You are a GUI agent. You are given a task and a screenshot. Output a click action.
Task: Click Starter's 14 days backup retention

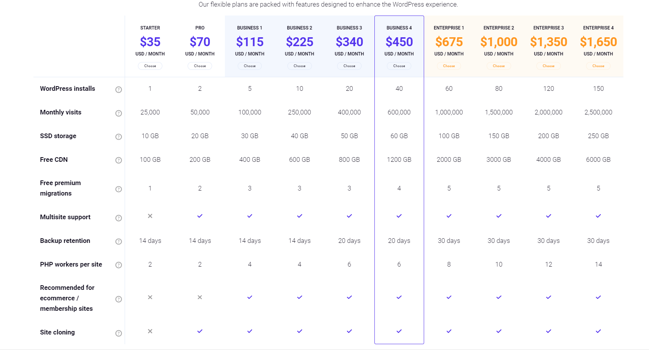coord(150,241)
